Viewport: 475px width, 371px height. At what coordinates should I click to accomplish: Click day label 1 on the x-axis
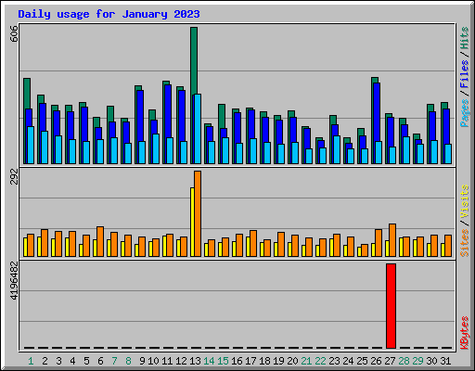pos(31,361)
